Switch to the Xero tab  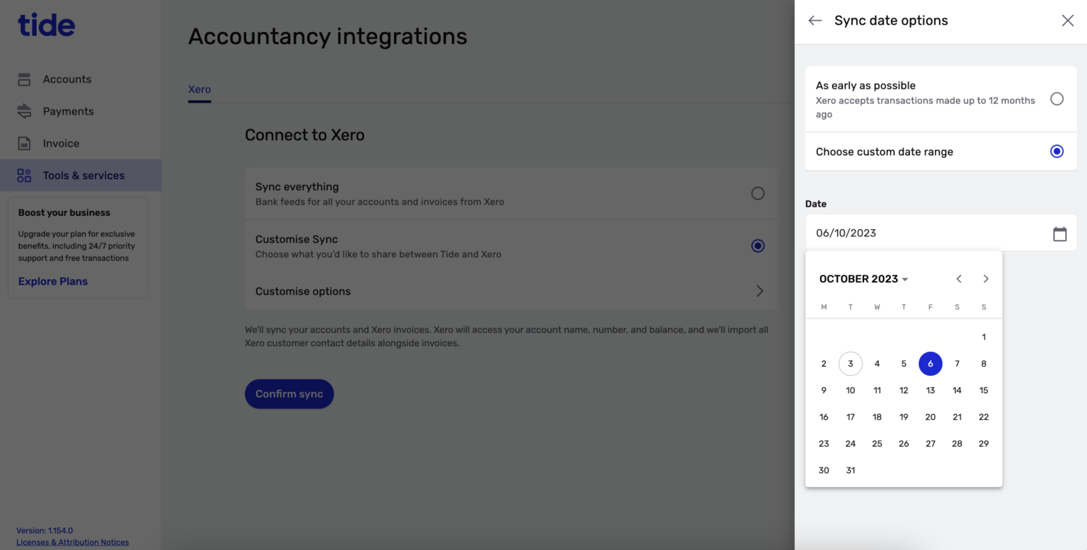click(x=199, y=89)
